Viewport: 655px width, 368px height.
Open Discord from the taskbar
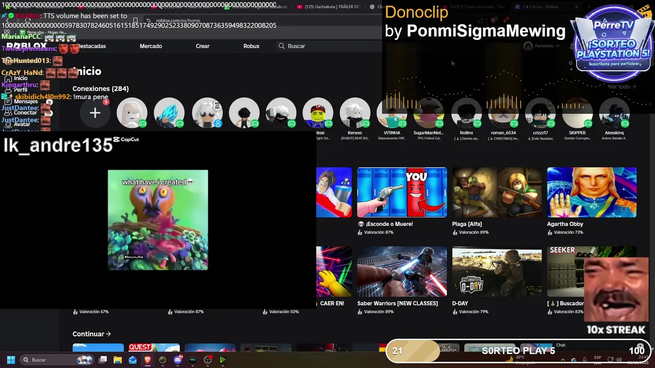[x=178, y=360]
